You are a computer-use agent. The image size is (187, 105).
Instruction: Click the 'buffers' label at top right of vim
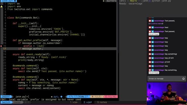[111, 1]
